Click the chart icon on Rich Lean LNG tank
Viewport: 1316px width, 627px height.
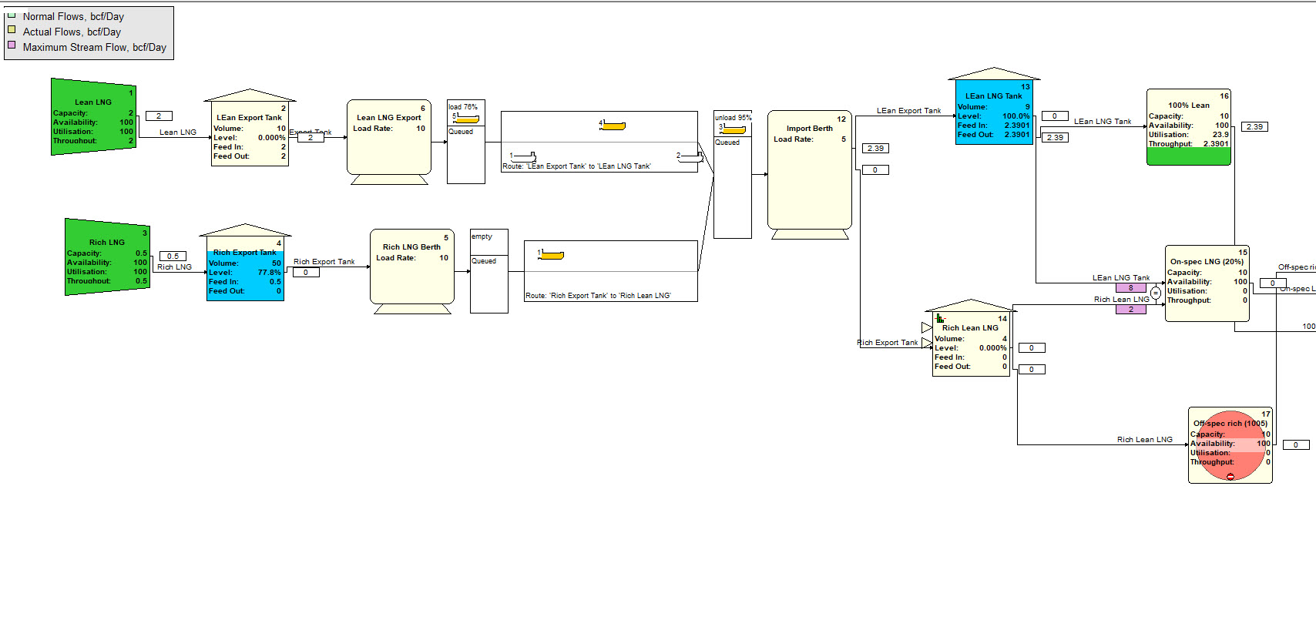coord(939,318)
